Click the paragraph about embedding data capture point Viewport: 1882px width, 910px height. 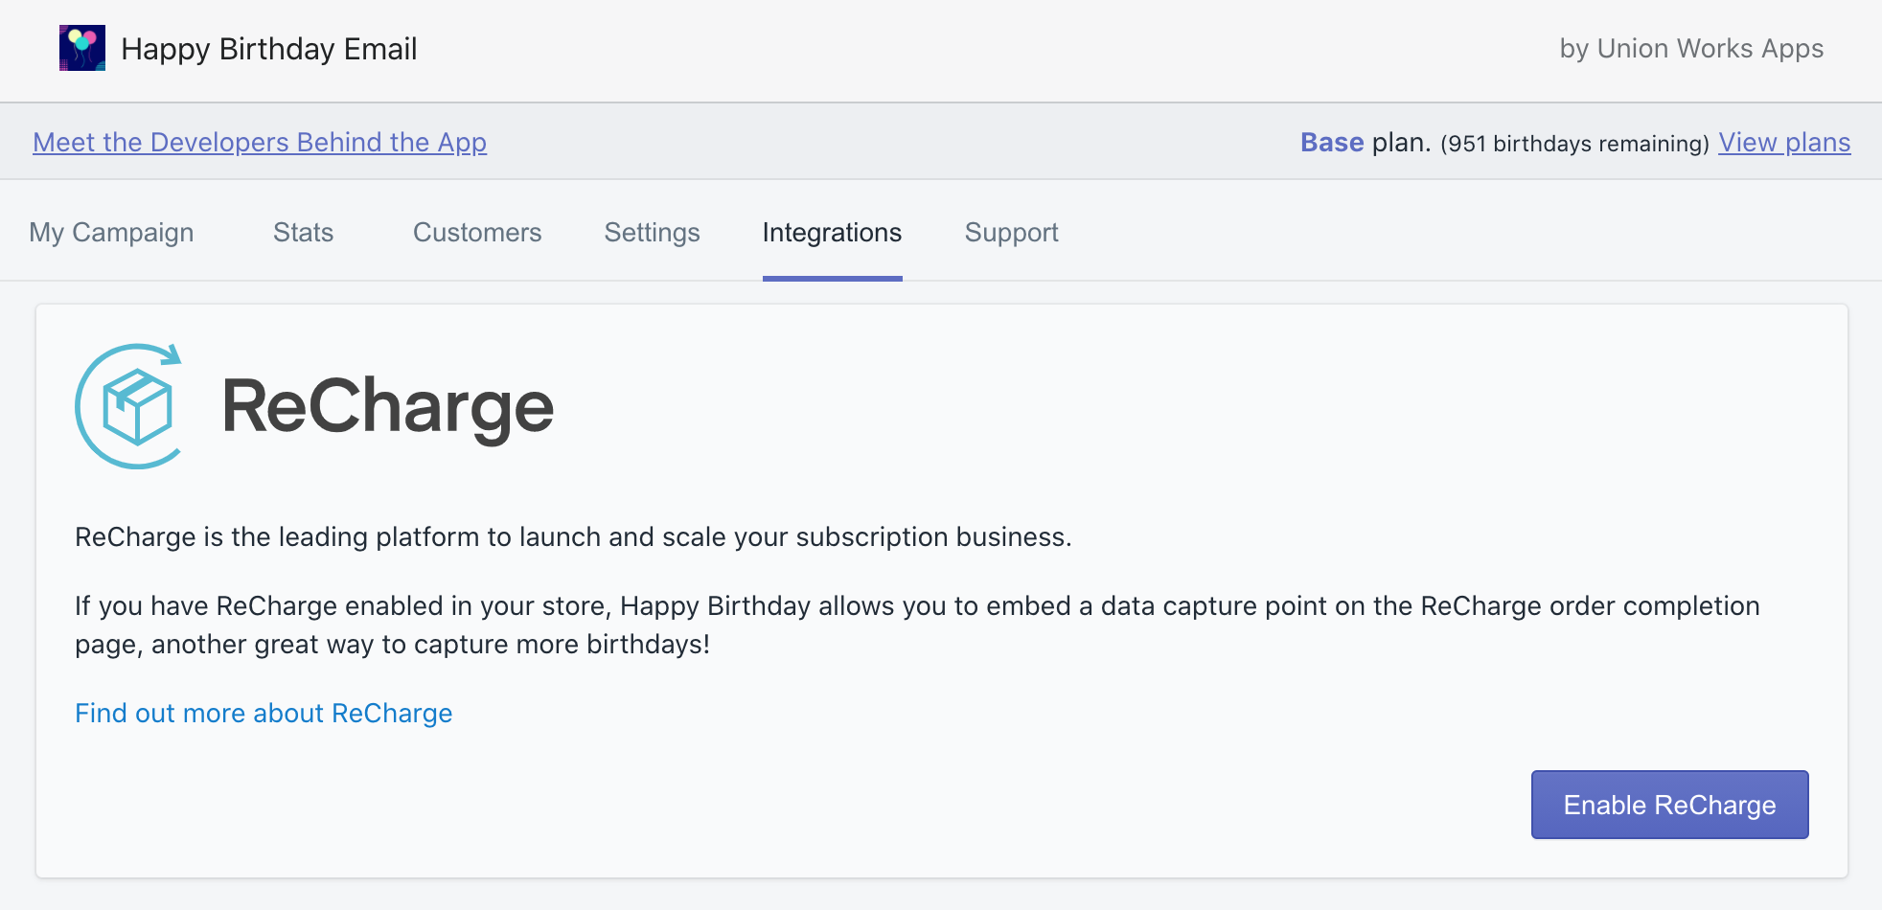coord(917,625)
